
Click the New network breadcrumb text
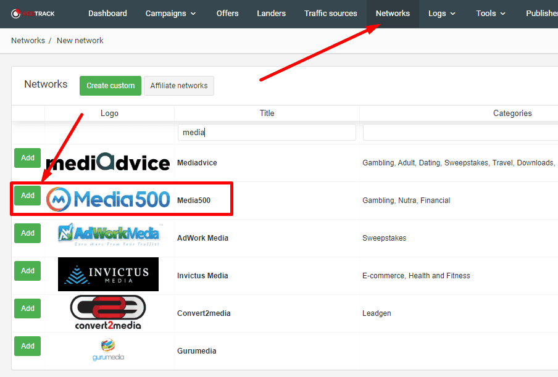click(x=80, y=41)
